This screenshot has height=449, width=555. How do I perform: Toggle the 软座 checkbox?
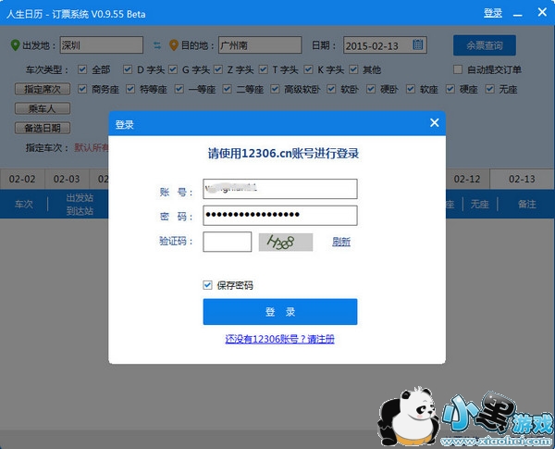pos(411,89)
